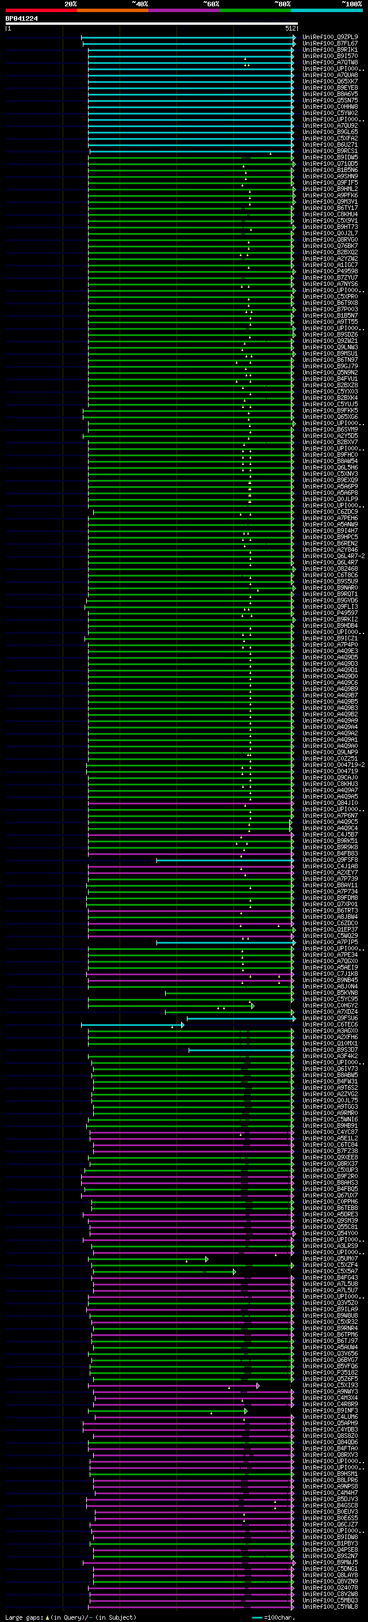Select the UniRef100_P35182 label
The height and width of the screenshot is (1622, 368).
click(x=330, y=1373)
